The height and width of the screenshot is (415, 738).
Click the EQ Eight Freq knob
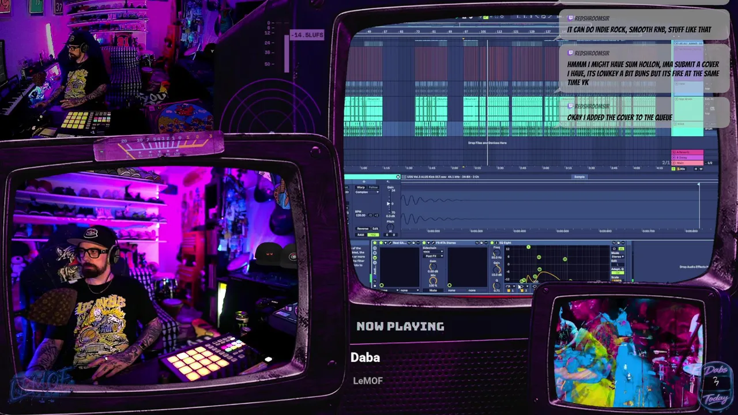(x=496, y=253)
